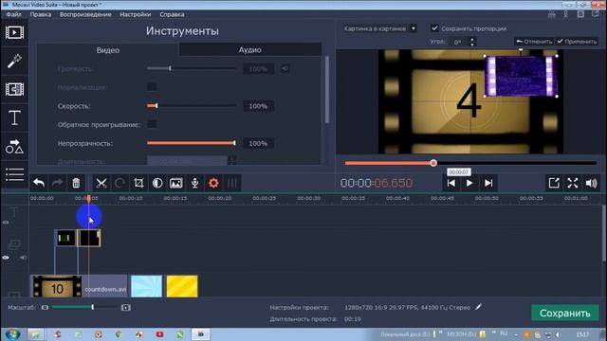Click the Громкость slider
The height and width of the screenshot is (341, 607).
(x=192, y=68)
